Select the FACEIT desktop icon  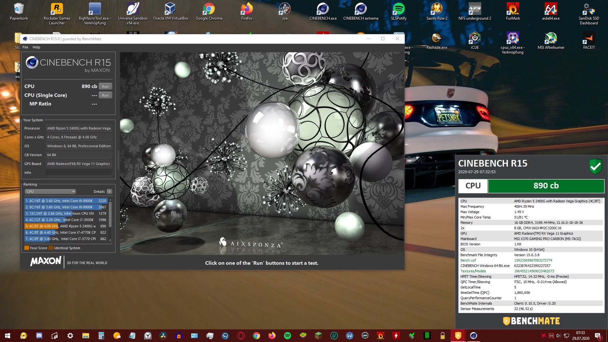tap(589, 41)
